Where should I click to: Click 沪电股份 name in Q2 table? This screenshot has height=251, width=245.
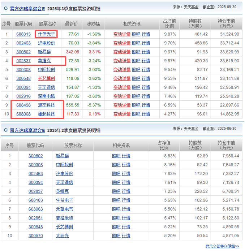[65, 173]
